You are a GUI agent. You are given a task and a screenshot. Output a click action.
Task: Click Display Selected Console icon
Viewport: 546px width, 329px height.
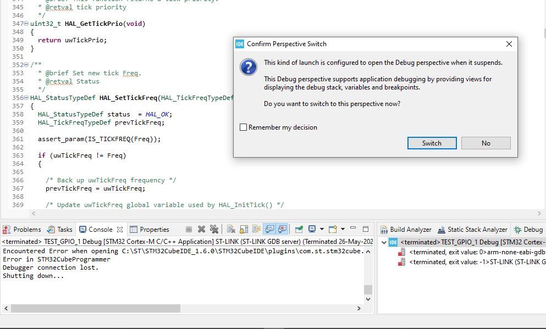click(x=312, y=229)
